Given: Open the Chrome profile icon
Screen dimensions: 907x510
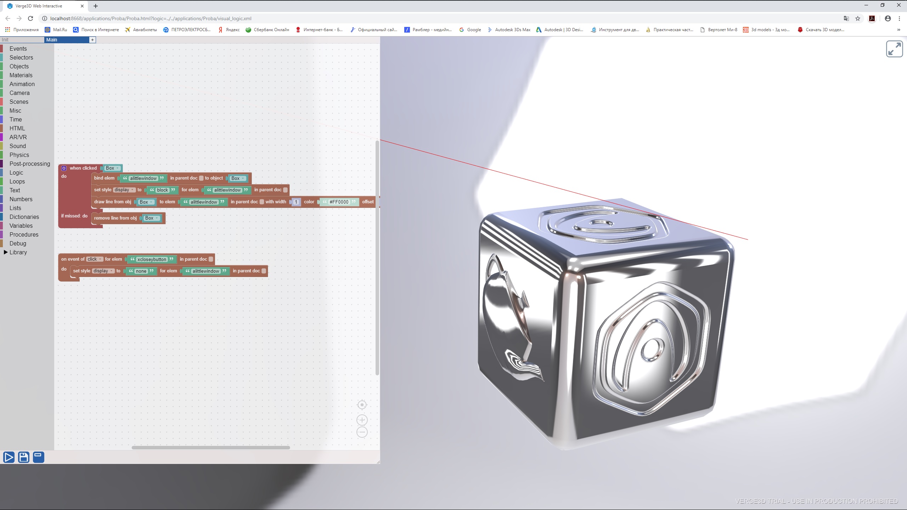Looking at the screenshot, I should coord(888,18).
